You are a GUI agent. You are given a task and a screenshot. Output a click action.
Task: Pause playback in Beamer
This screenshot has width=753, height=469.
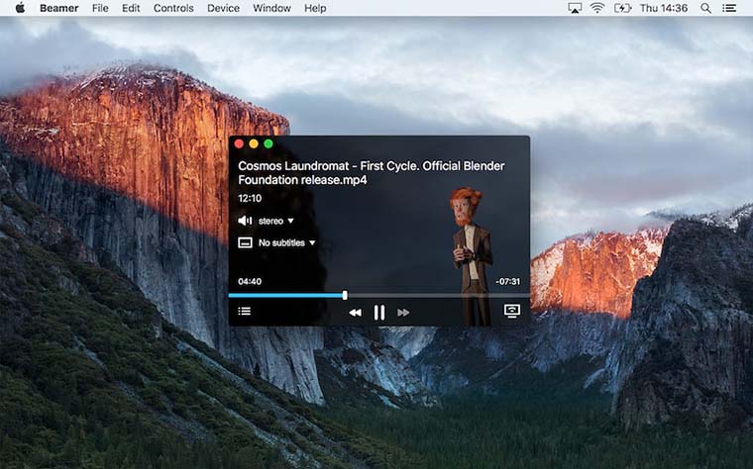(379, 313)
